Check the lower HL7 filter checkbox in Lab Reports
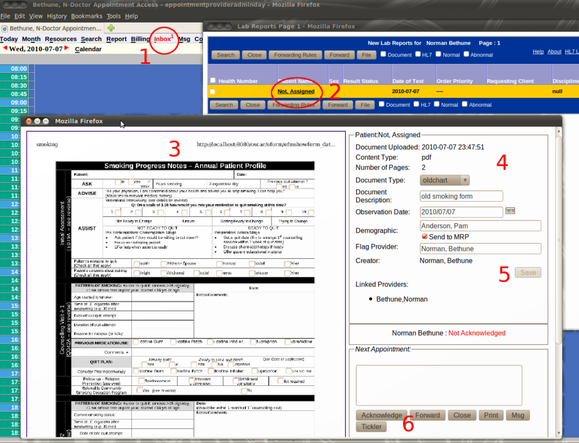579x443 pixels. pos(417,104)
